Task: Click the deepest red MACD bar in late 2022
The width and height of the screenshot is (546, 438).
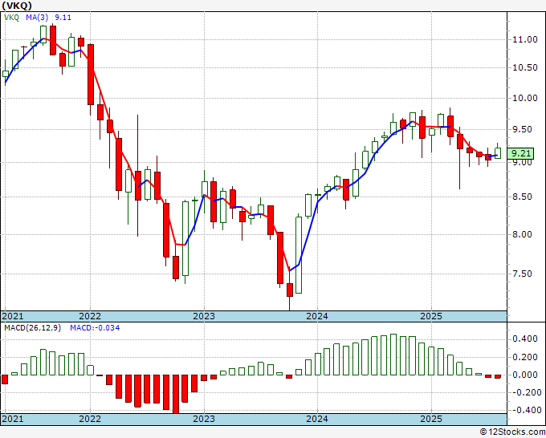Action: click(176, 394)
